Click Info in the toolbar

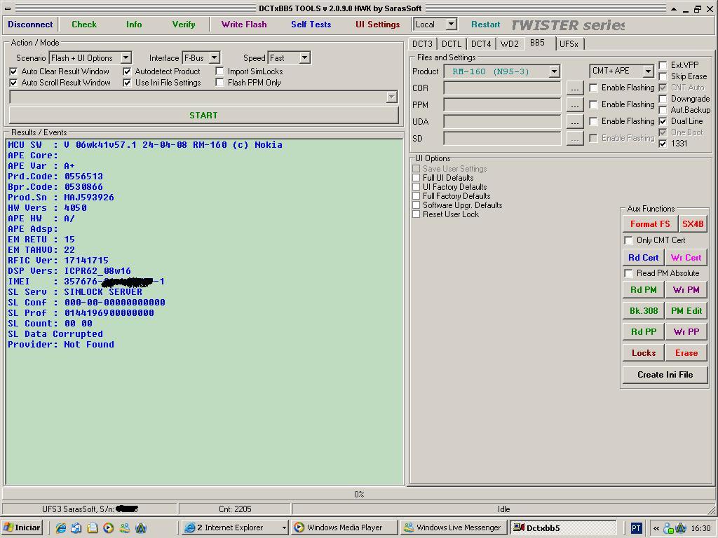[x=134, y=25]
